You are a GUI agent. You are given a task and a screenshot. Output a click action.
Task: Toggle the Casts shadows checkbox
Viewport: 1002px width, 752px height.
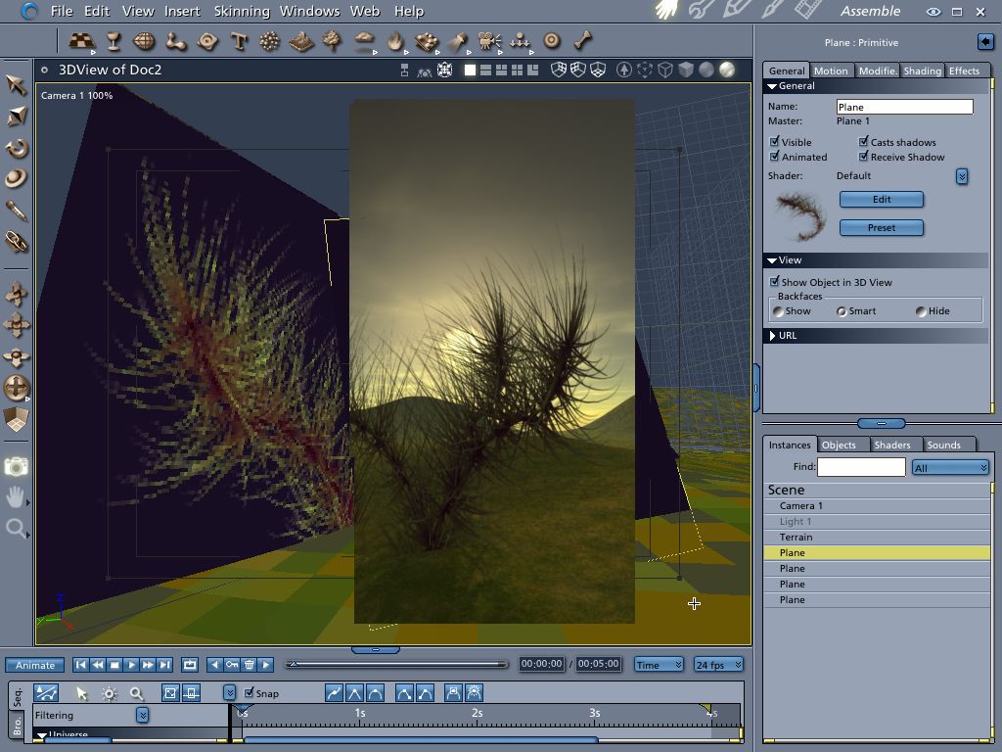tap(864, 142)
